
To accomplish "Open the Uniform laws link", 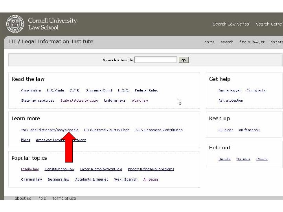I will 115,101.
